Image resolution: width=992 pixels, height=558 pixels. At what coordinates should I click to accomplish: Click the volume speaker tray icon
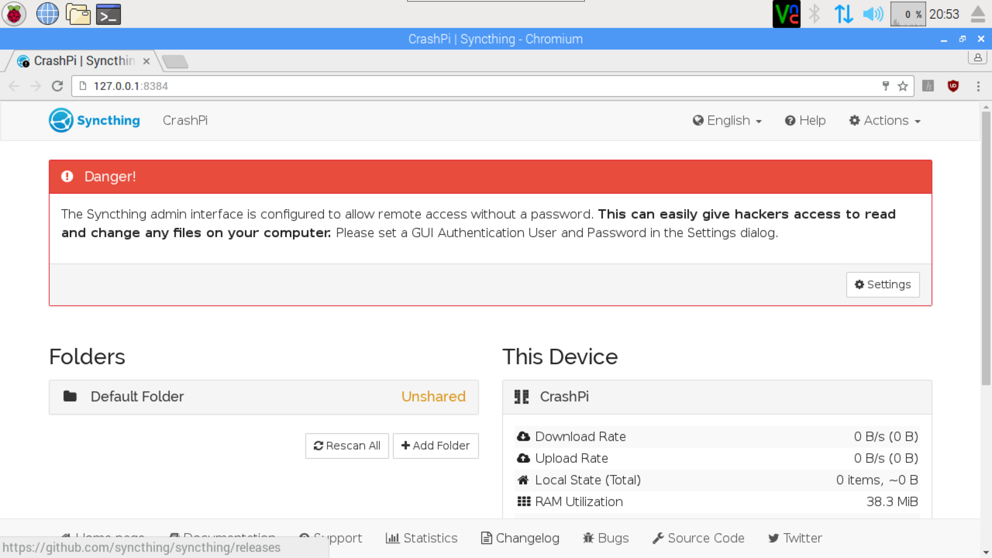click(x=873, y=14)
